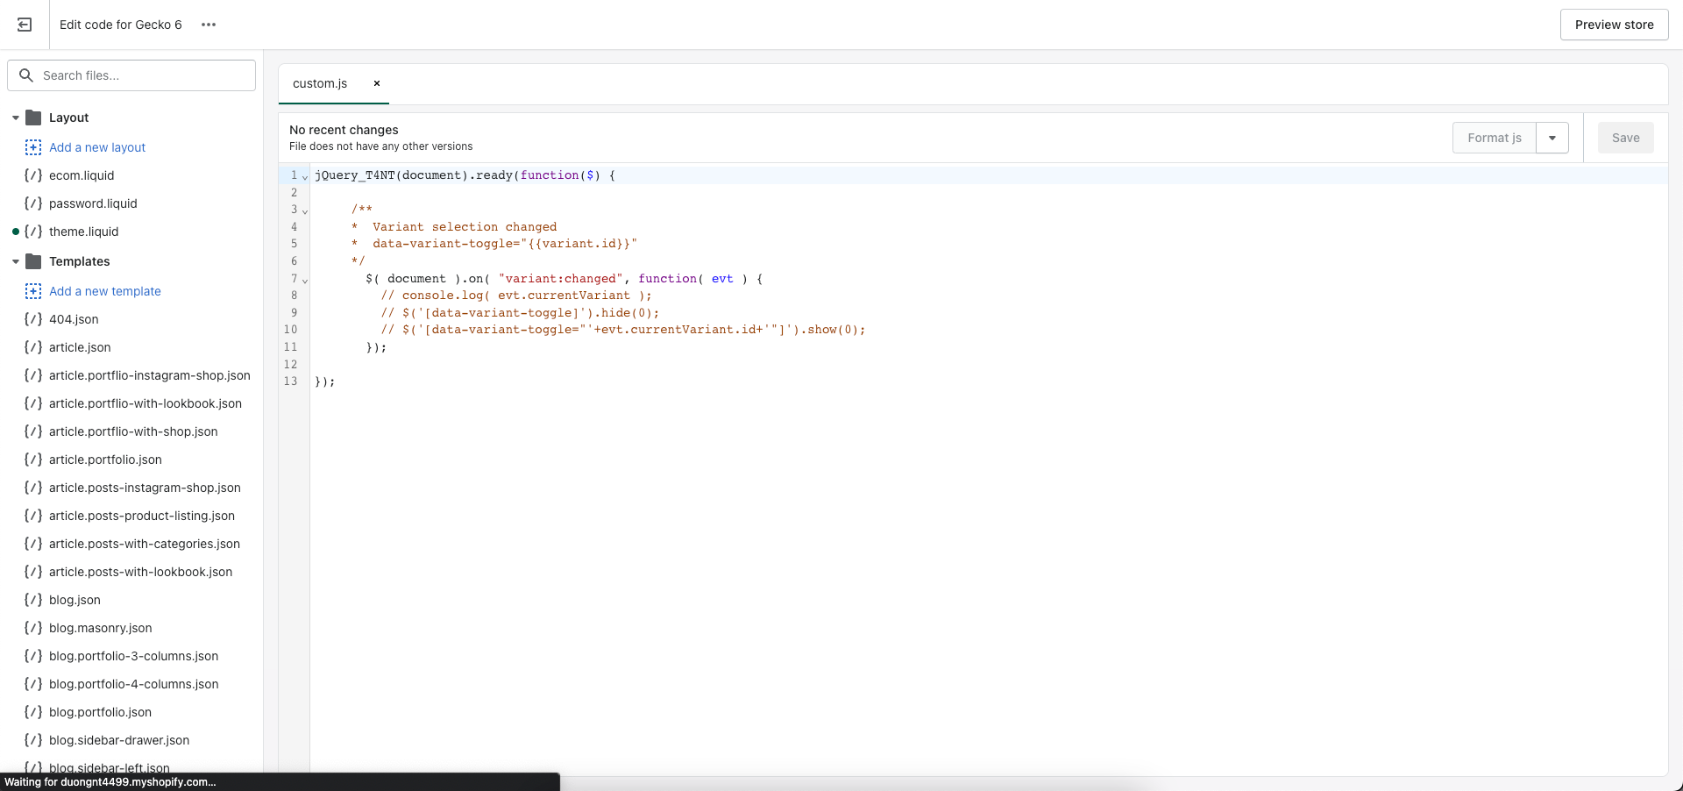Open article.posts-instagram-shop.json template
This screenshot has height=791, width=1683.
click(145, 488)
